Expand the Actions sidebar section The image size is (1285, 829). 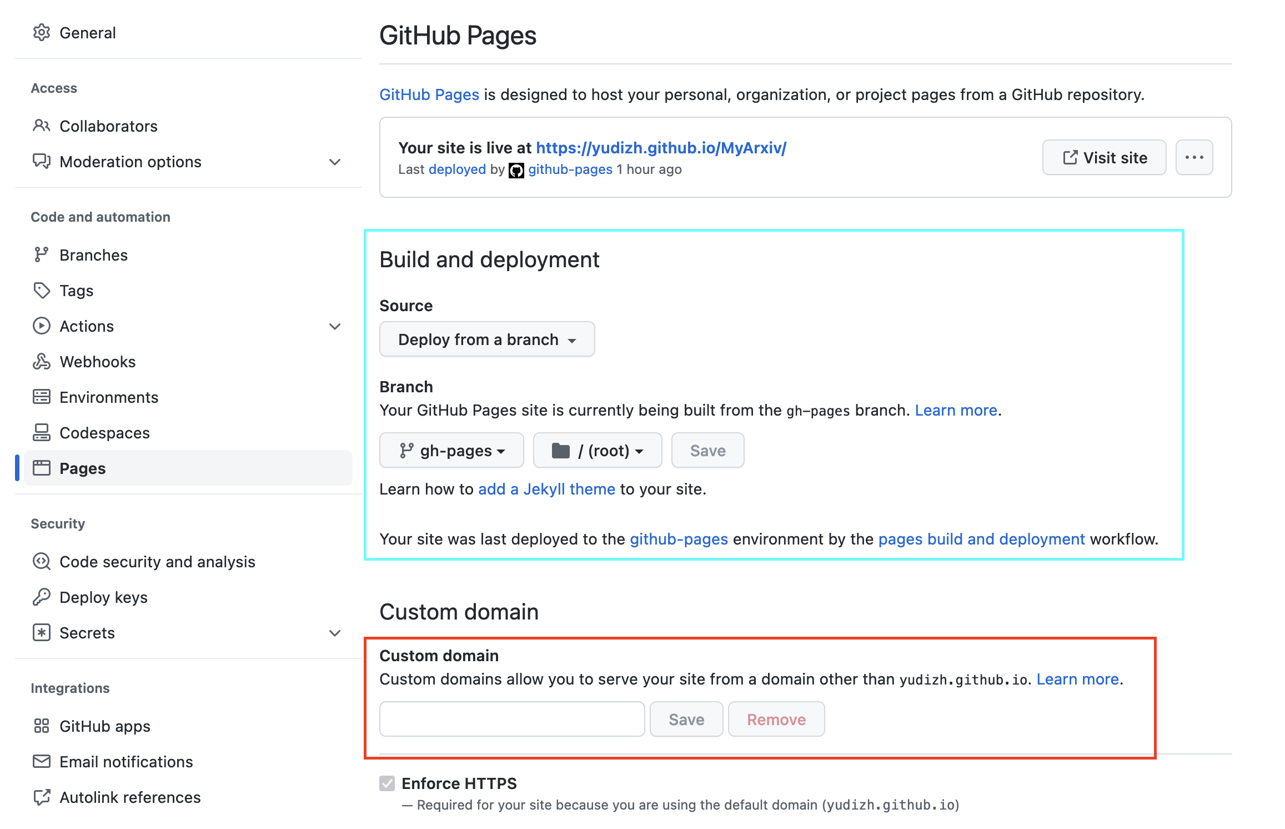click(x=334, y=326)
